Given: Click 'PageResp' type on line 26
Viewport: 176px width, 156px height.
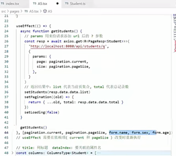Looking at the screenshot, I should [x=96, y=41].
